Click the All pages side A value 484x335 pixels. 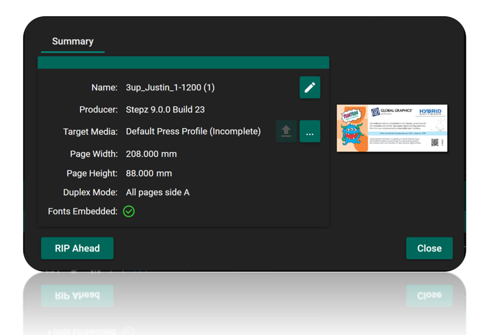tap(157, 193)
